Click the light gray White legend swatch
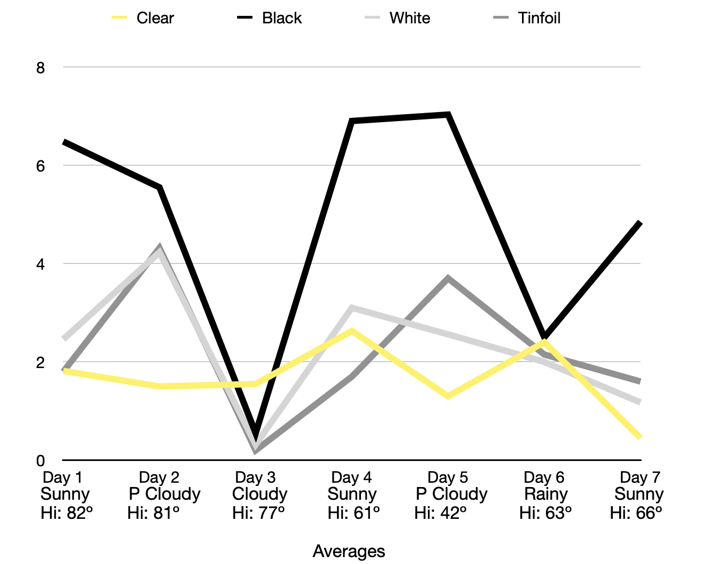 (372, 18)
